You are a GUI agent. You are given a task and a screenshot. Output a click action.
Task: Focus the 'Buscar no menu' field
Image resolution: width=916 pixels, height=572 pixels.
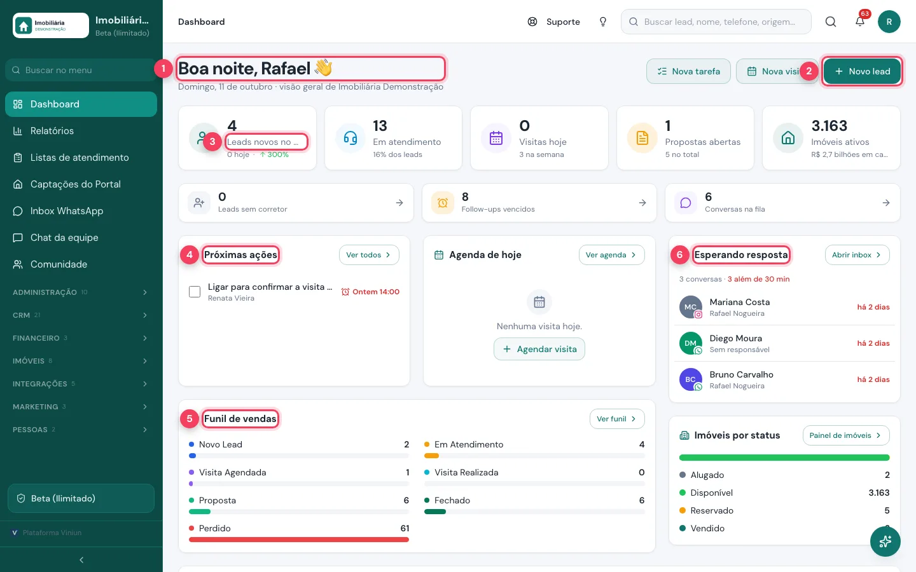click(81, 70)
